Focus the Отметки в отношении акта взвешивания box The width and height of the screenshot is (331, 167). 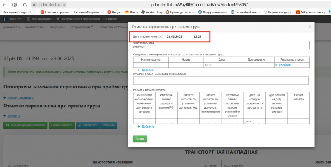[221, 80]
